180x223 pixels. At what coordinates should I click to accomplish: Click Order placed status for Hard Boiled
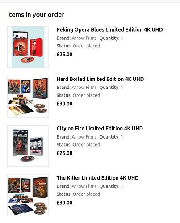86,95
